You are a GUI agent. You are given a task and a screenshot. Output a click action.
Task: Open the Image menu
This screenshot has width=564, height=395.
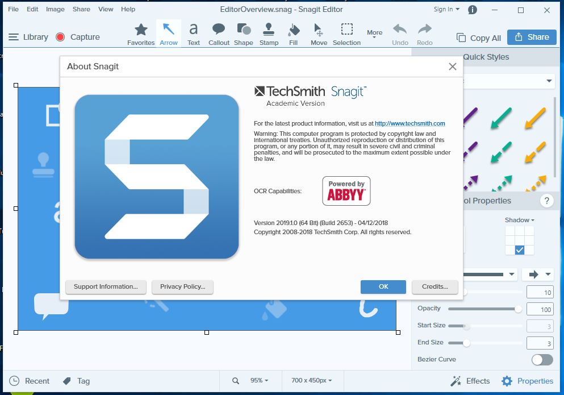tap(55, 9)
